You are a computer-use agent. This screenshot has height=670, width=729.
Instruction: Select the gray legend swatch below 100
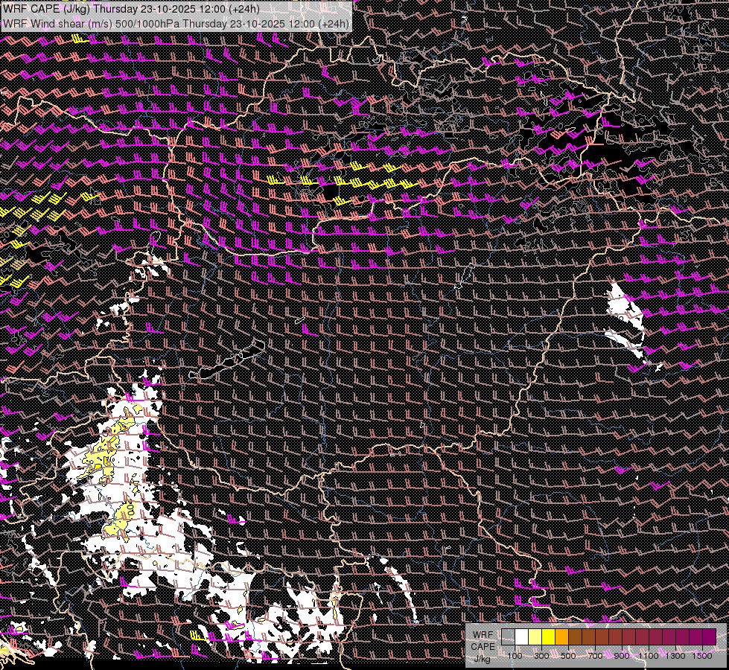[508, 636]
